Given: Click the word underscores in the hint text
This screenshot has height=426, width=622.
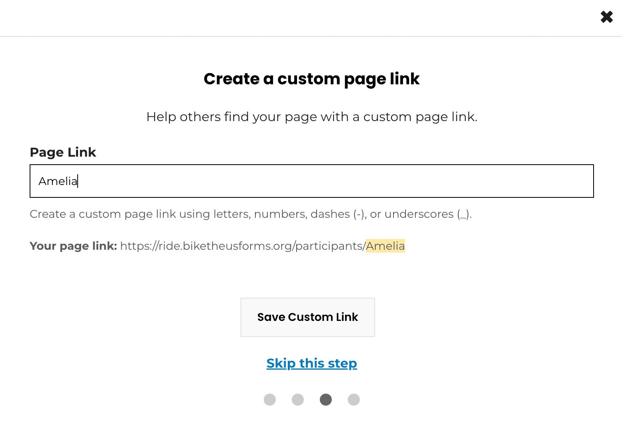Looking at the screenshot, I should [419, 214].
